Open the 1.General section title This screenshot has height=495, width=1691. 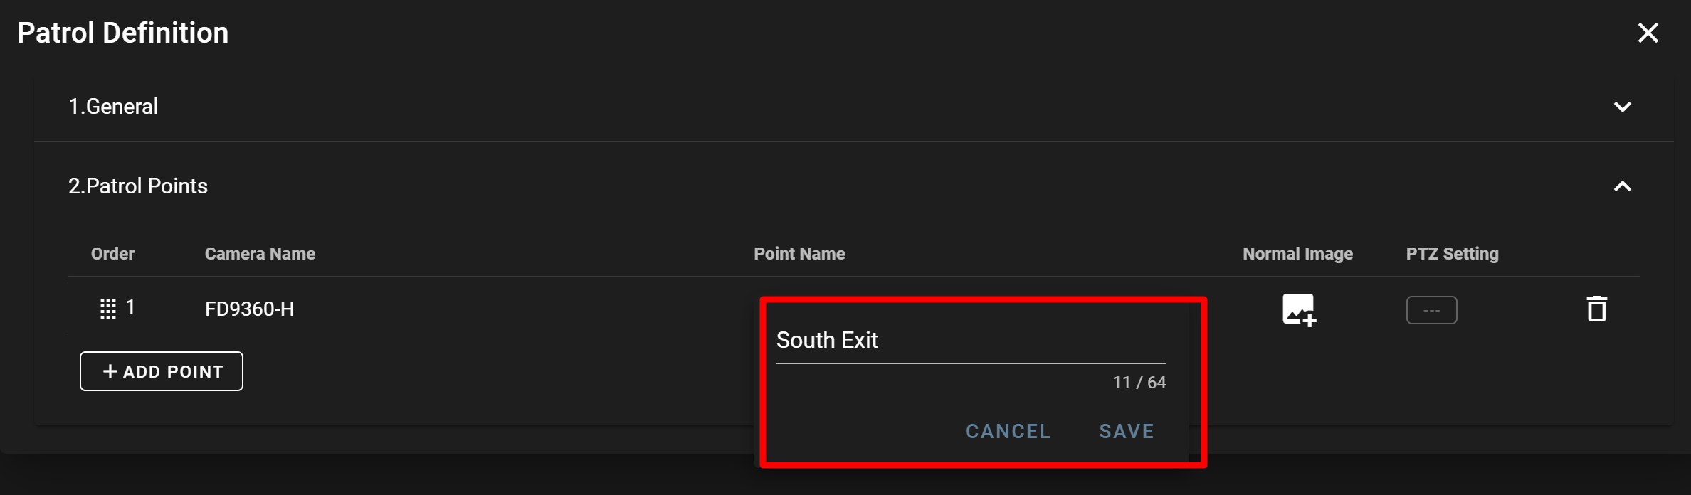113,107
